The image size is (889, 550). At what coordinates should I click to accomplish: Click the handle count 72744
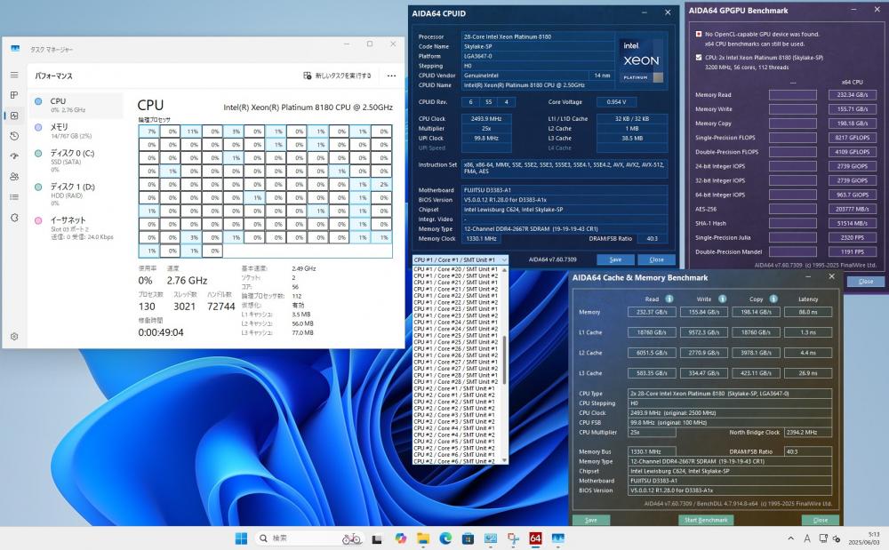tap(221, 307)
